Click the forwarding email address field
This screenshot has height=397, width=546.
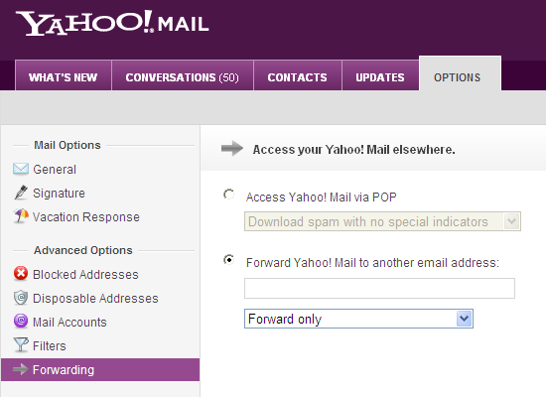tap(379, 289)
